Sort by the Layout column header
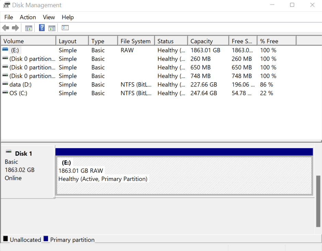Image resolution: width=322 pixels, height=251 pixels. click(x=72, y=41)
